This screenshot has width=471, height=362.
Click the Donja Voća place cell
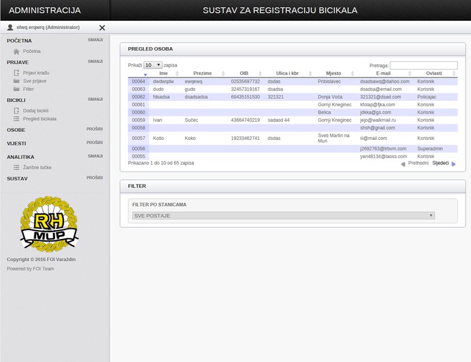pos(330,97)
